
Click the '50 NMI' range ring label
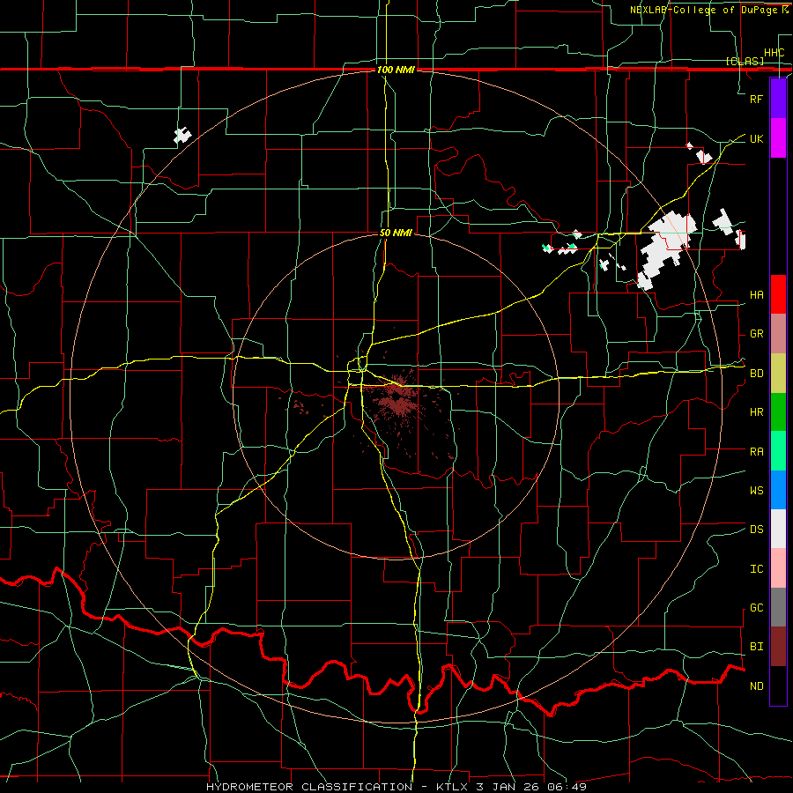(x=396, y=233)
